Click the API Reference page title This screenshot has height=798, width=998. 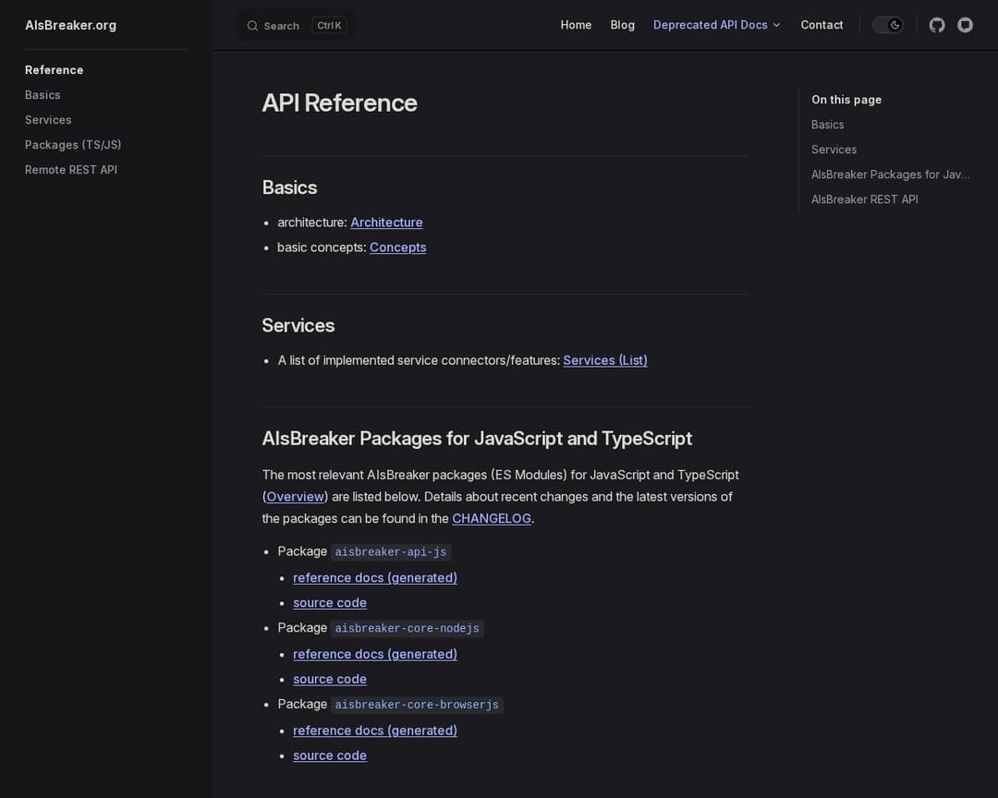(339, 103)
